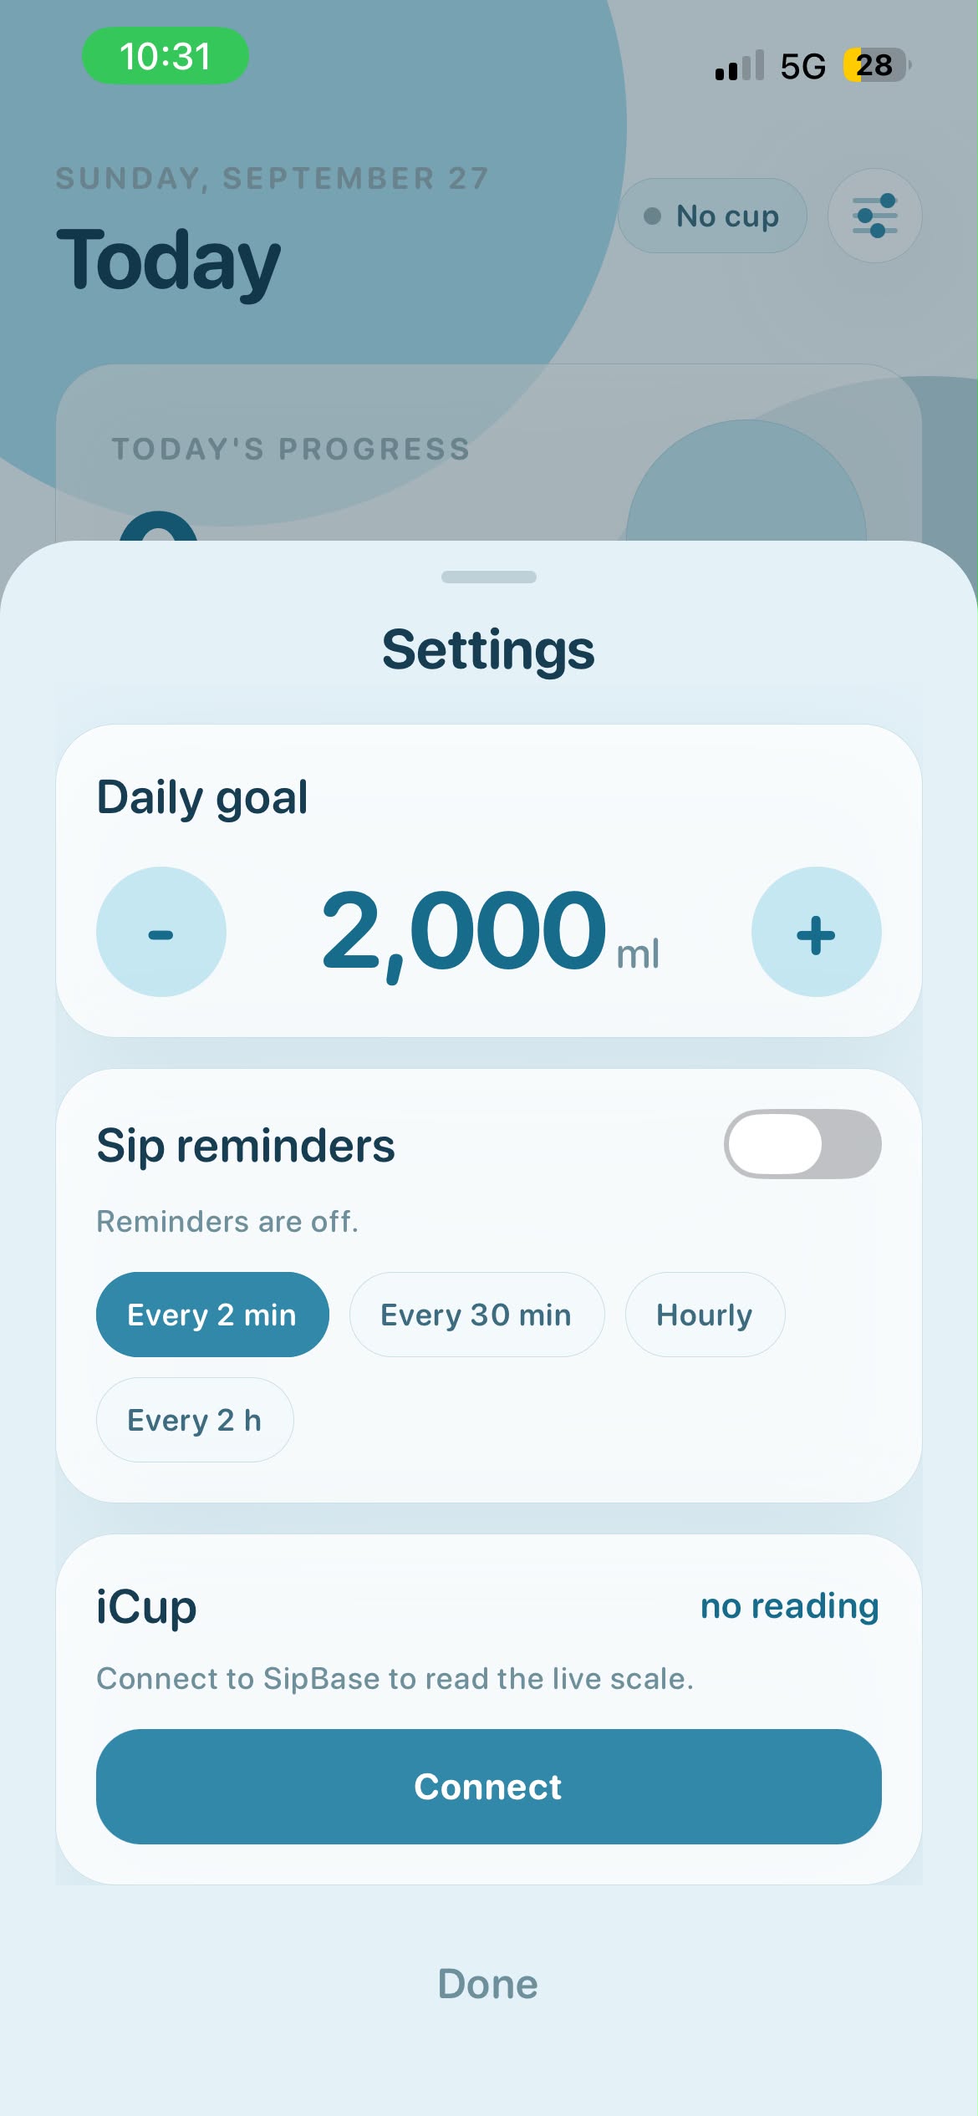The height and width of the screenshot is (2116, 978).
Task: Toggle the Sip reminders switch
Action: click(802, 1144)
